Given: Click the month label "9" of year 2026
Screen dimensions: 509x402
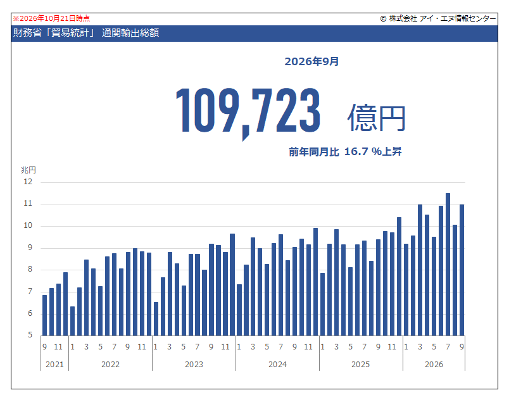Looking at the screenshot, I should click(x=462, y=347).
